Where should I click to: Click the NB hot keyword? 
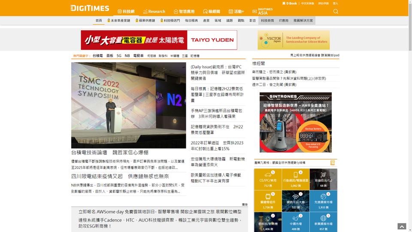pos(127,56)
